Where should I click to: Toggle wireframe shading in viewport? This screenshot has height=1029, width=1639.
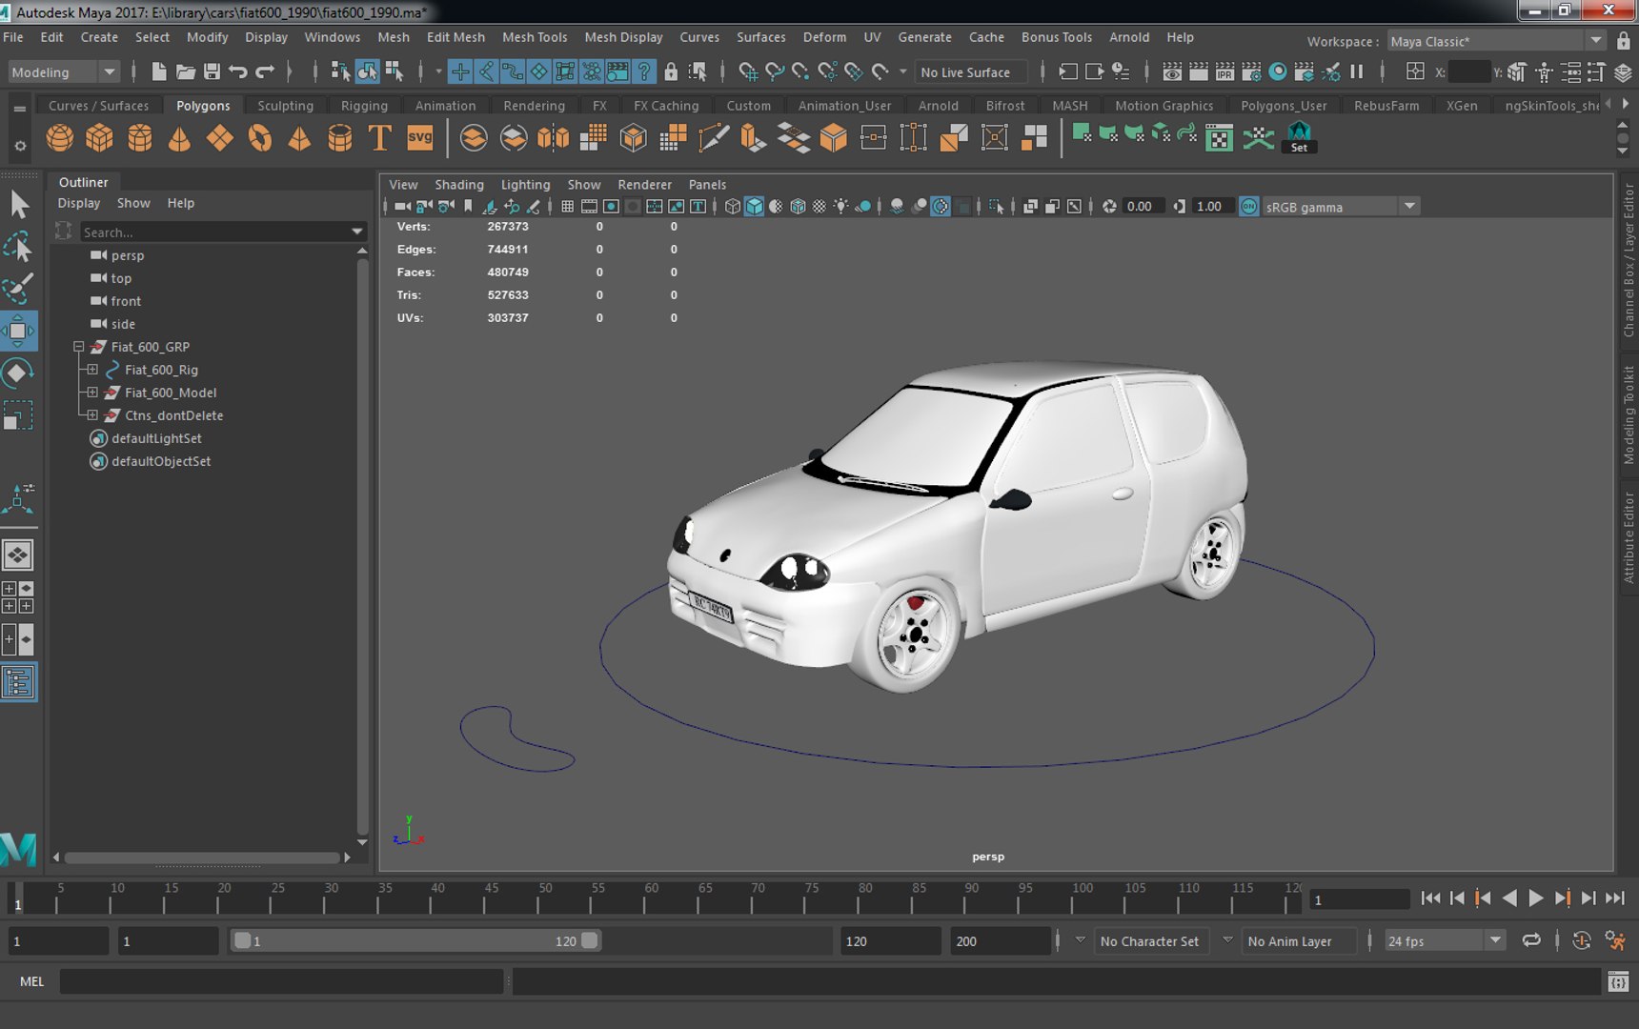732,207
